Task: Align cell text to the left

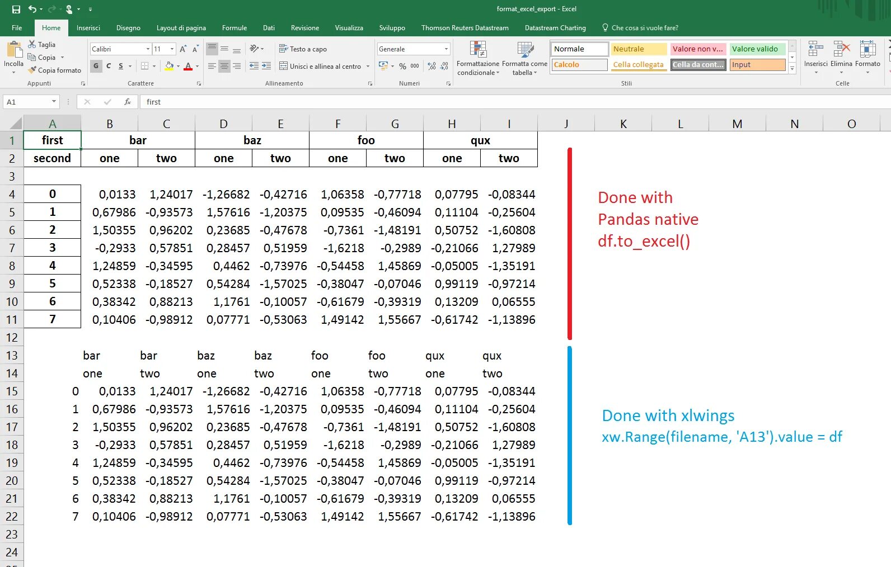Action: (x=212, y=66)
